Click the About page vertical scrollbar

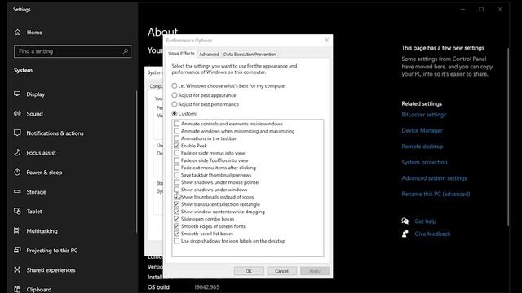pyautogui.click(x=508, y=138)
